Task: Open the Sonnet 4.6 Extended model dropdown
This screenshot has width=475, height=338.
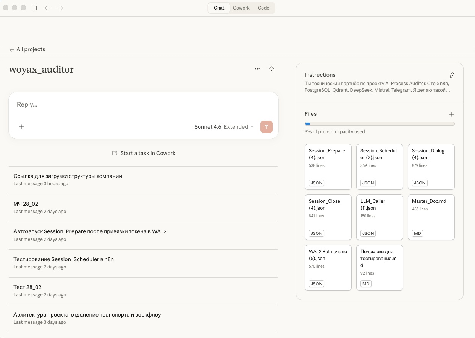Action: (224, 127)
